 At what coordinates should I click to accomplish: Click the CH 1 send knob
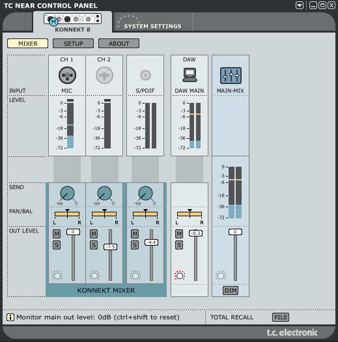point(67,193)
